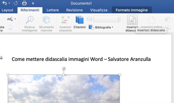
Task: Open the Formato immagine tab
Action: [132, 10]
